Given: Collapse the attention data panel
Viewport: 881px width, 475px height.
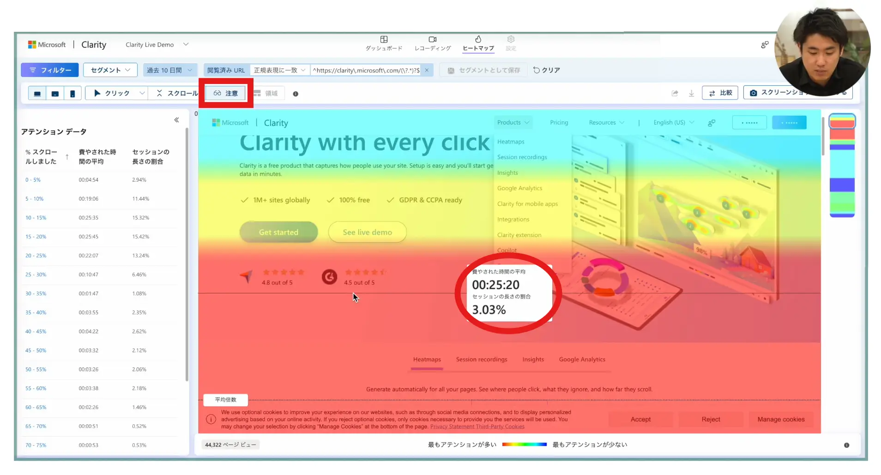Looking at the screenshot, I should tap(176, 120).
